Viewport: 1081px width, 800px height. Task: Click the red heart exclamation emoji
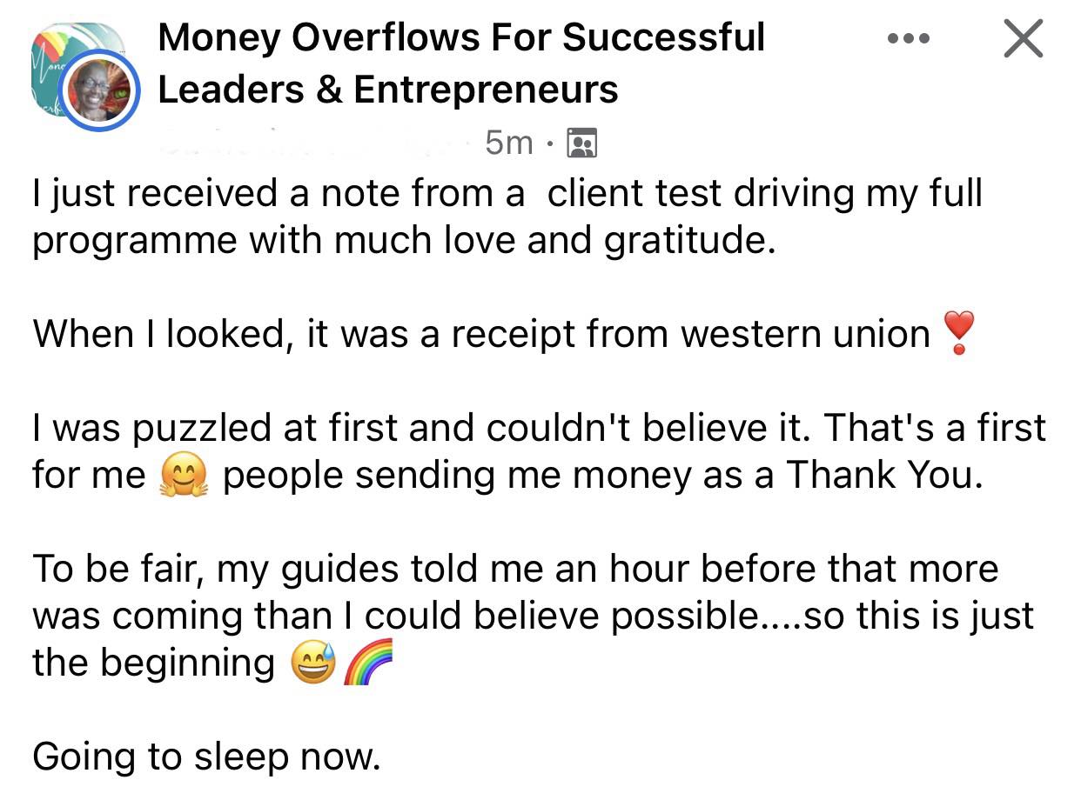pos(959,334)
